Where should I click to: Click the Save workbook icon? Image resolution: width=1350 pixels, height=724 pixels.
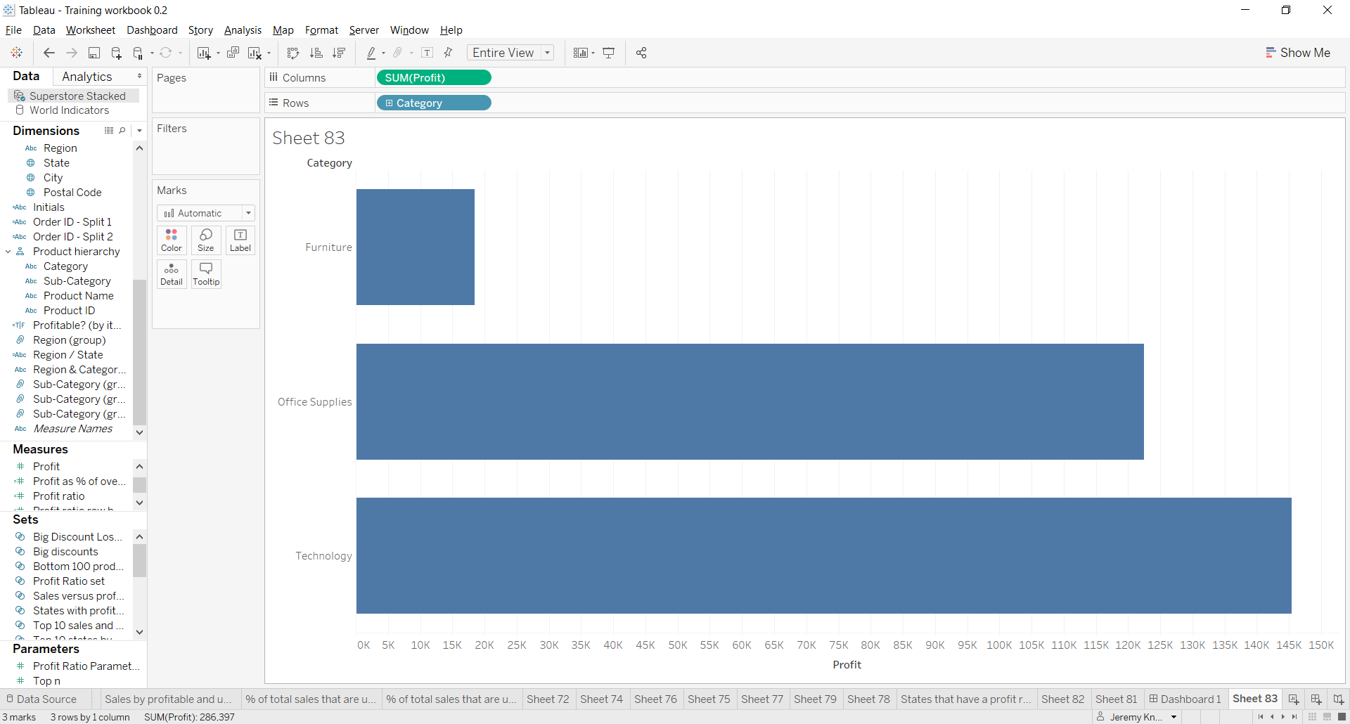tap(94, 53)
